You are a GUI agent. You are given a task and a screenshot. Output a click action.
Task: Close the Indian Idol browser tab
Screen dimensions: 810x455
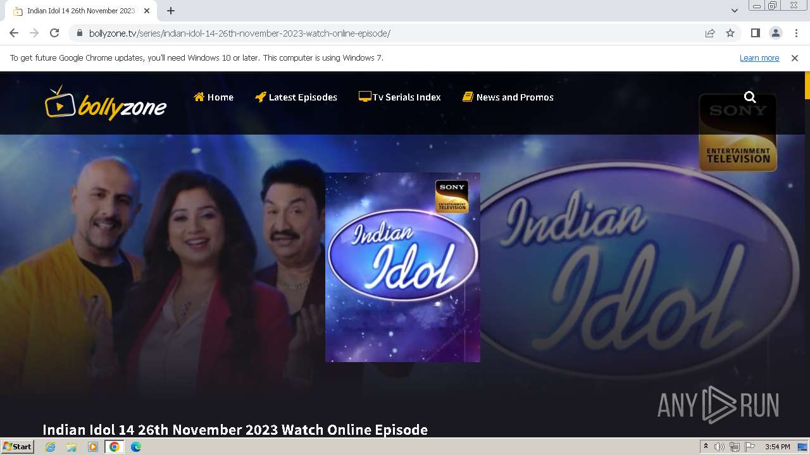click(147, 11)
